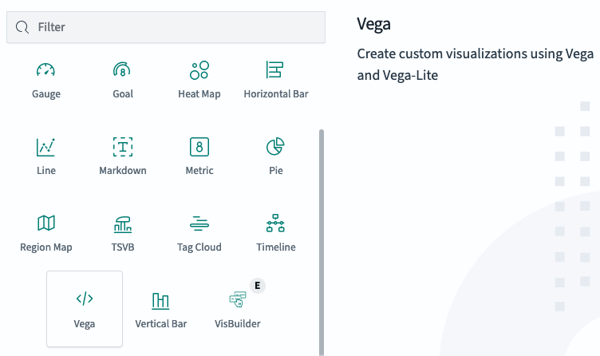Select the Vertical Bar chart icon
The image size is (600, 356).
(x=160, y=301)
